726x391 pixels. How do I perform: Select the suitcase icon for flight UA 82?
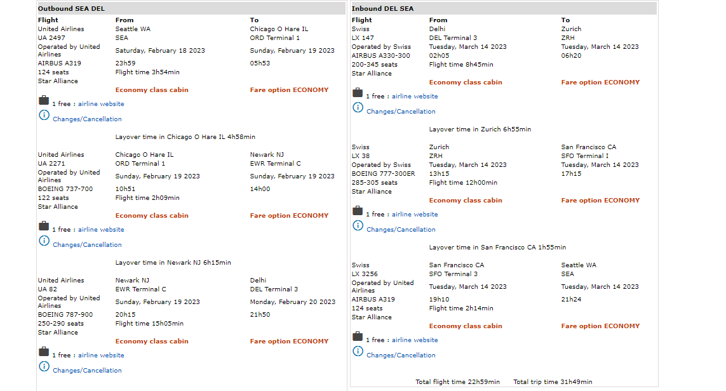43,352
